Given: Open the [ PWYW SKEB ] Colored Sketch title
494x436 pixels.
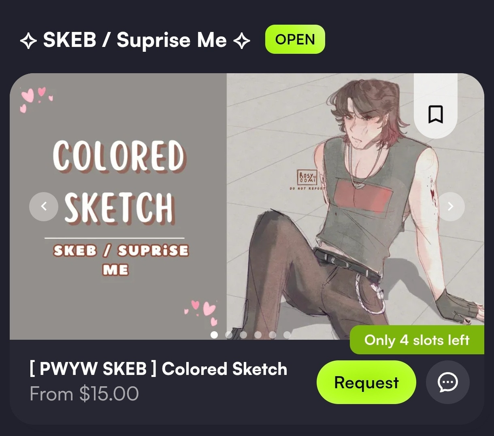Looking at the screenshot, I should coord(158,369).
